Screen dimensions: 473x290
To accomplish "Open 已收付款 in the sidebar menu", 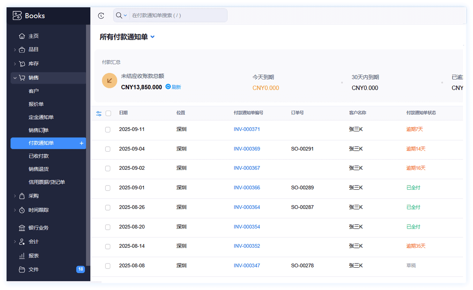I will coord(38,156).
